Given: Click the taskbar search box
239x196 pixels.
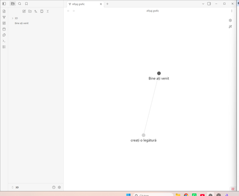Looking at the screenshot, I should point(153,195).
